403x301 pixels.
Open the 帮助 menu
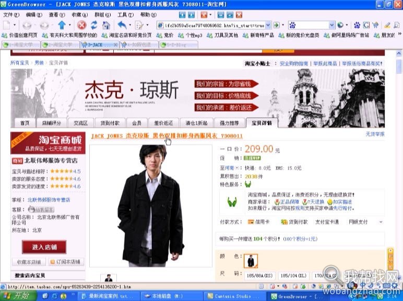(x=148, y=15)
